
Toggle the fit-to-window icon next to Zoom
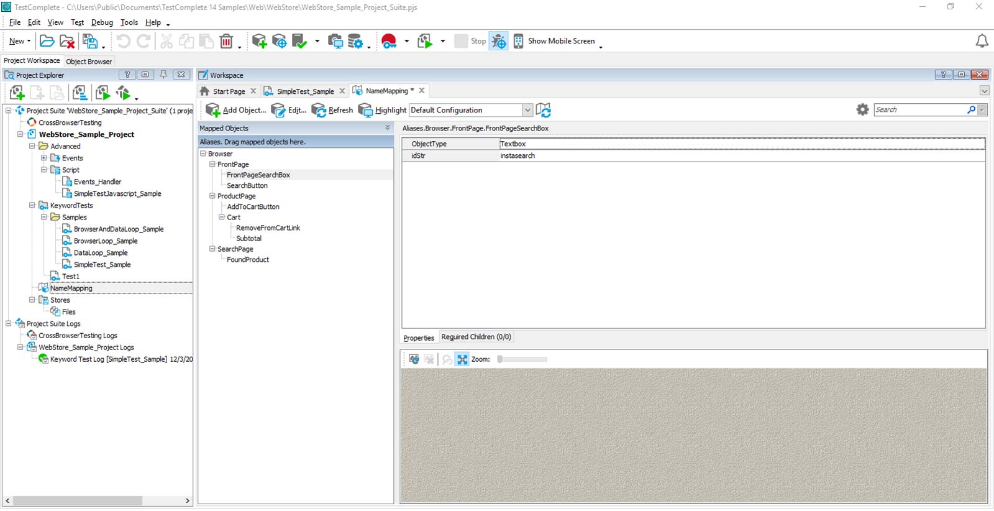[x=462, y=359]
